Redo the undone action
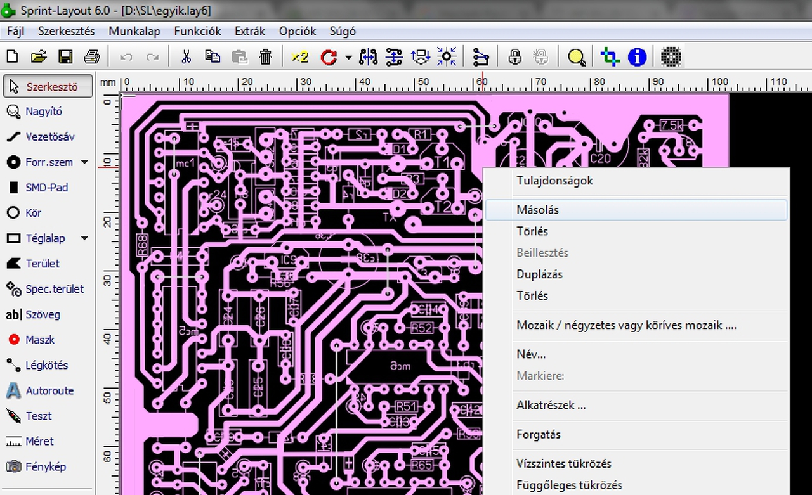 (152, 57)
